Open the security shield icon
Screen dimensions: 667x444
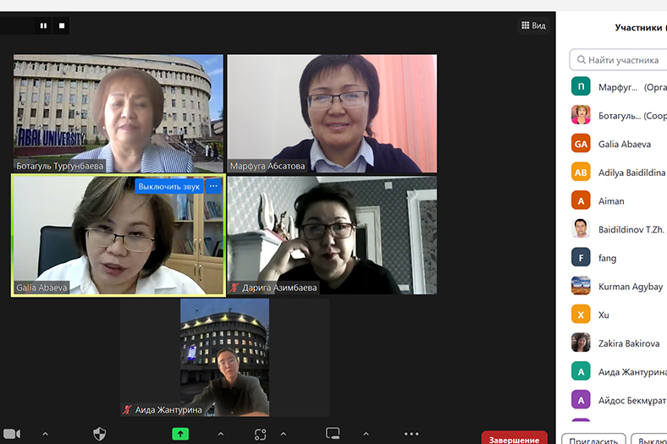click(x=100, y=434)
